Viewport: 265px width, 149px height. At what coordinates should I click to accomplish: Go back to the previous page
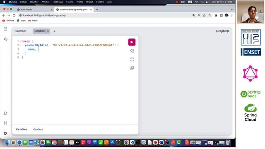pyautogui.click(x=4, y=15)
